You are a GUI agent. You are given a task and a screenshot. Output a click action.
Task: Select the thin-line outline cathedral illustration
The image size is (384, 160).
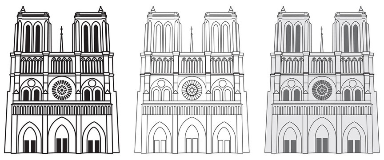[x=192, y=80]
